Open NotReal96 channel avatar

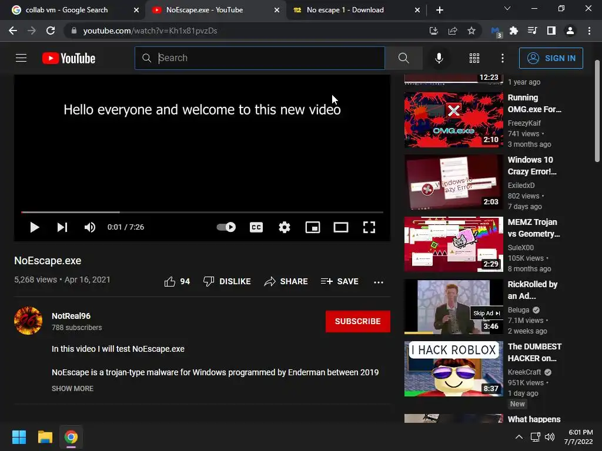(x=28, y=321)
